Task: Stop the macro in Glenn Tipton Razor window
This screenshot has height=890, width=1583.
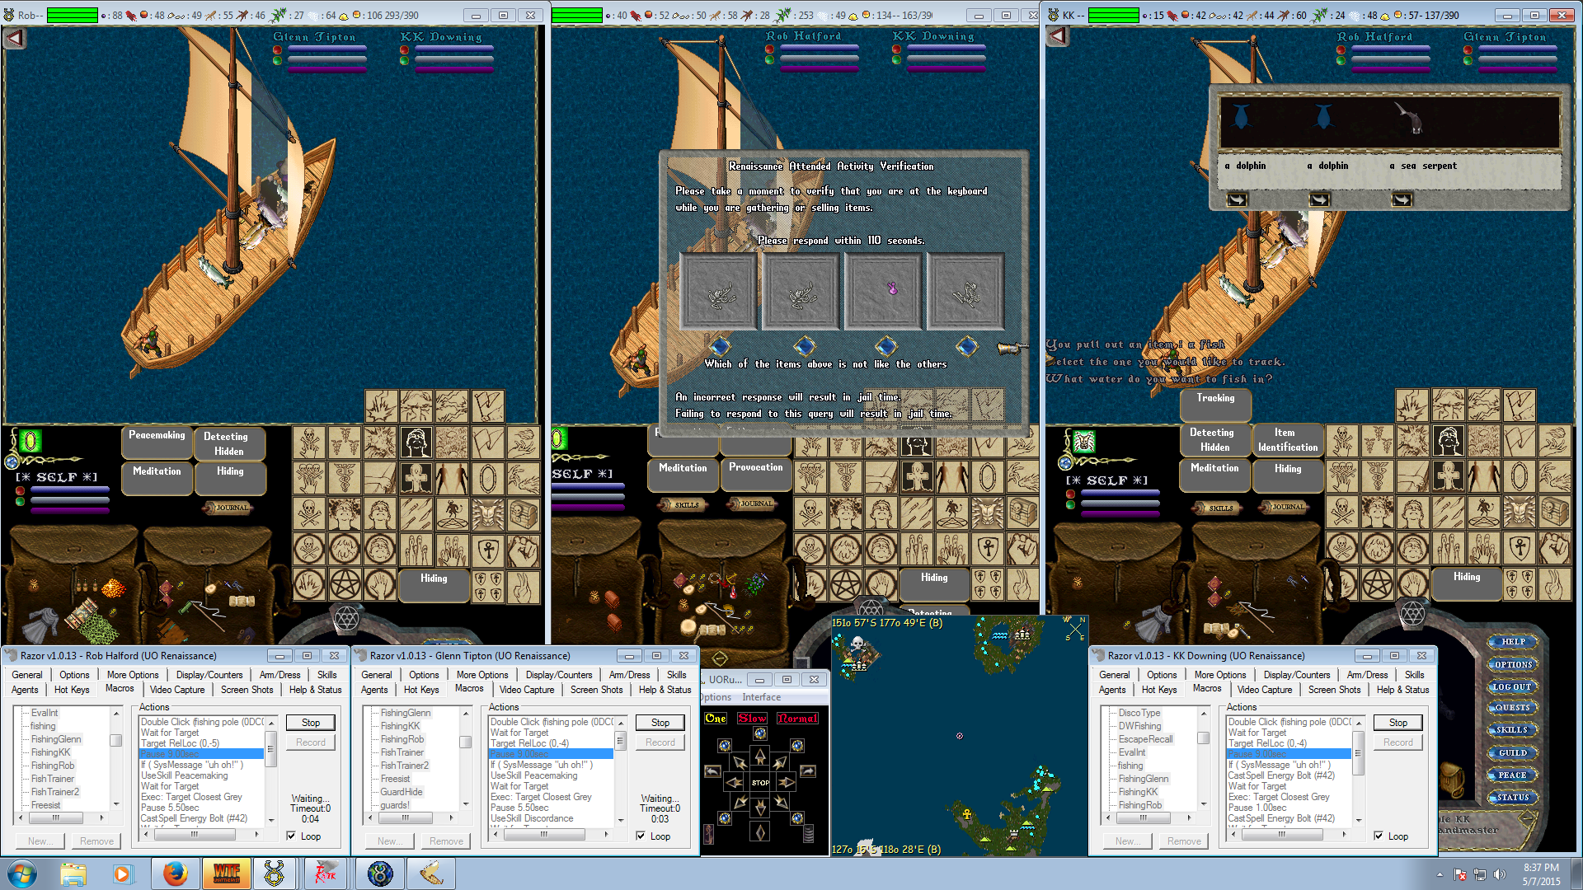Action: 660,723
